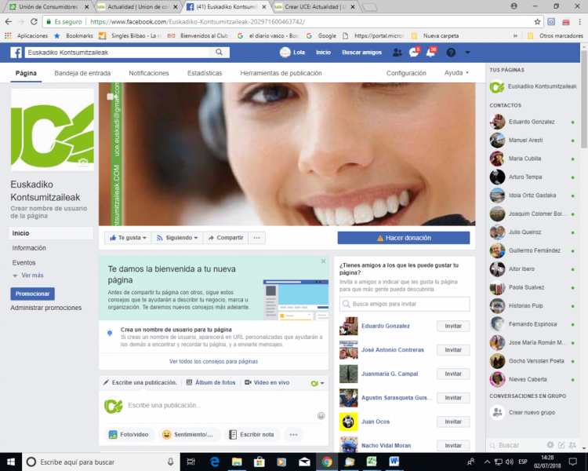Open Word from the taskbar
Viewport: 588px width, 471px height.
tap(394, 462)
